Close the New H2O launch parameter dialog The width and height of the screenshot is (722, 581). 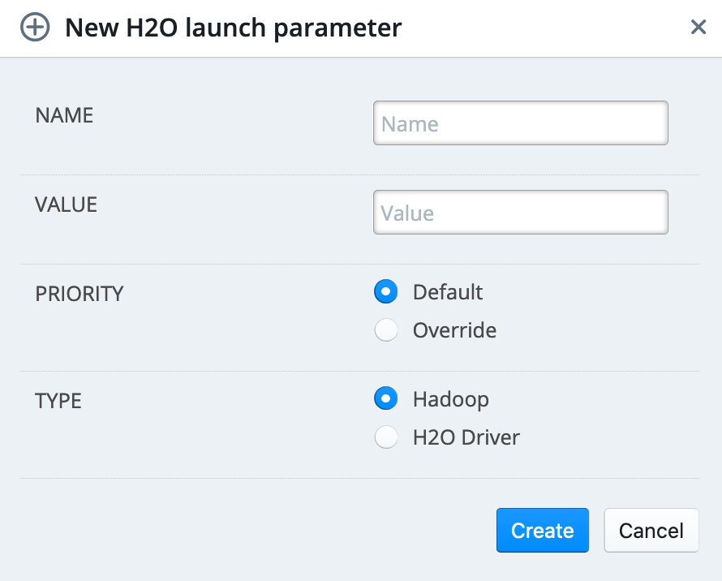tap(698, 27)
